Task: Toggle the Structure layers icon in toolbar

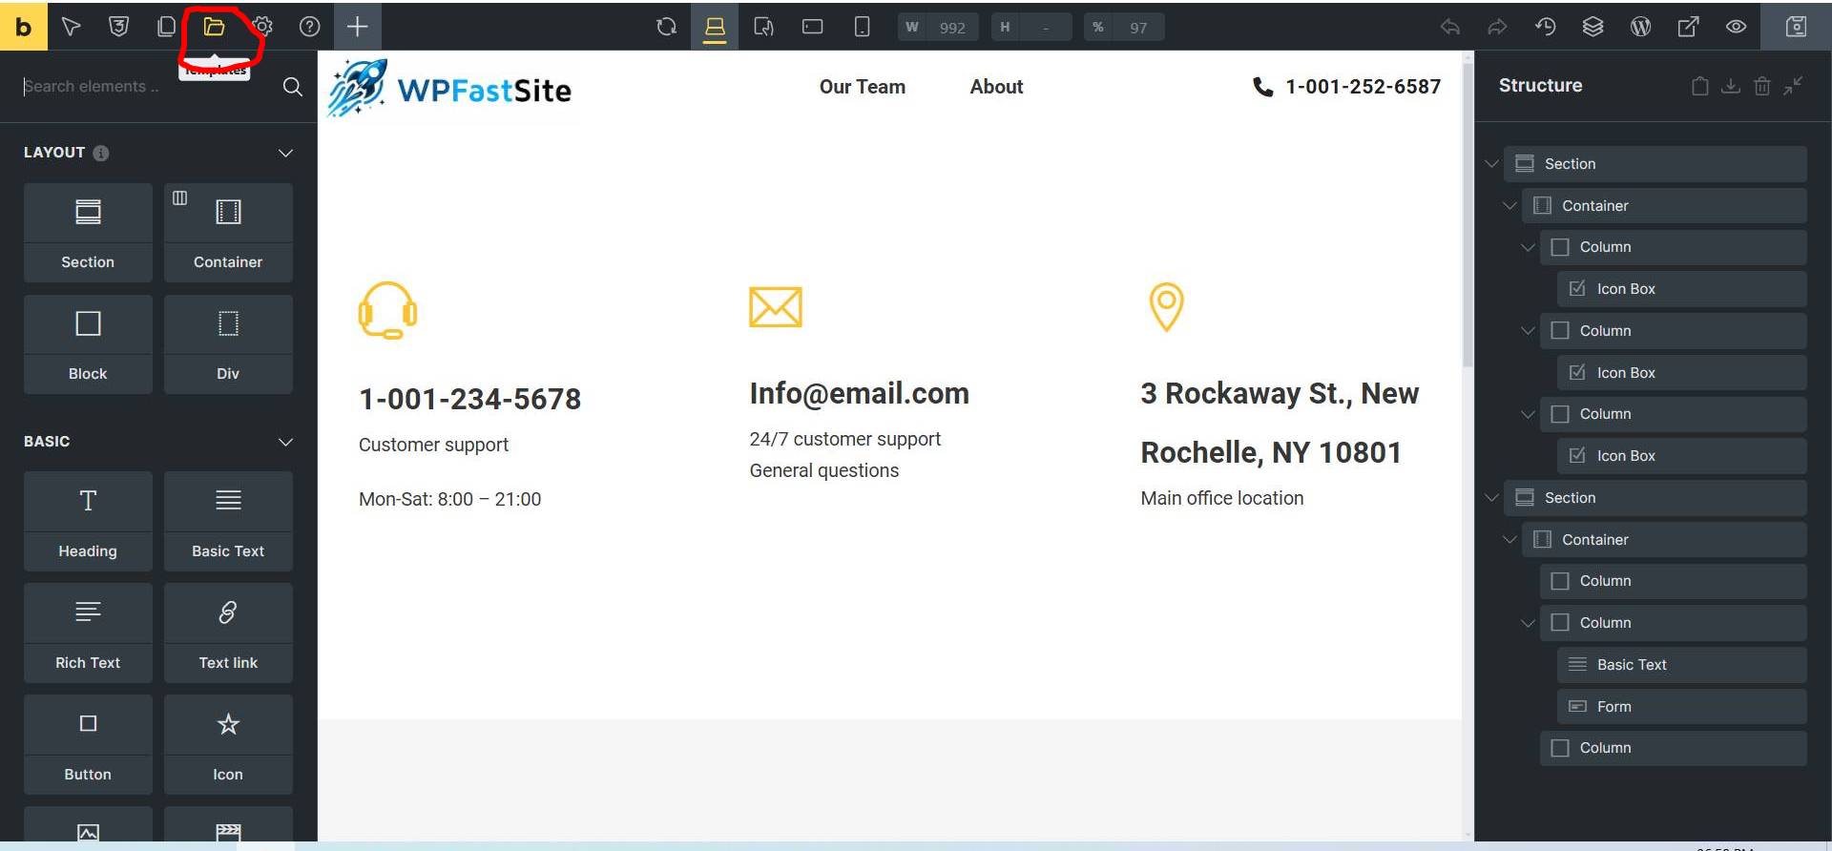Action: coord(1593,27)
